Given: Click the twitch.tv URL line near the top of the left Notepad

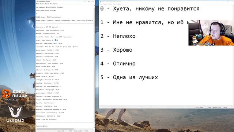Looking at the screenshot, I should (x=46, y=11).
